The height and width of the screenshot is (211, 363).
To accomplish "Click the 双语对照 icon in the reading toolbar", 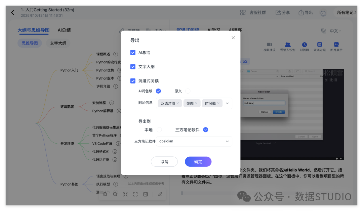I will 320,45.
